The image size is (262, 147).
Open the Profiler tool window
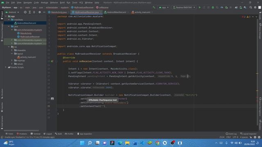tap(69, 134)
